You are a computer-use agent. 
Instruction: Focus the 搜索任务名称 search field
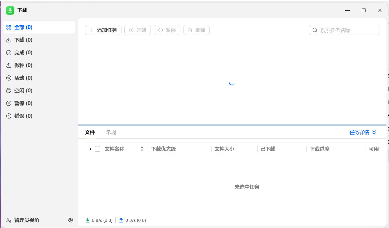click(x=344, y=30)
